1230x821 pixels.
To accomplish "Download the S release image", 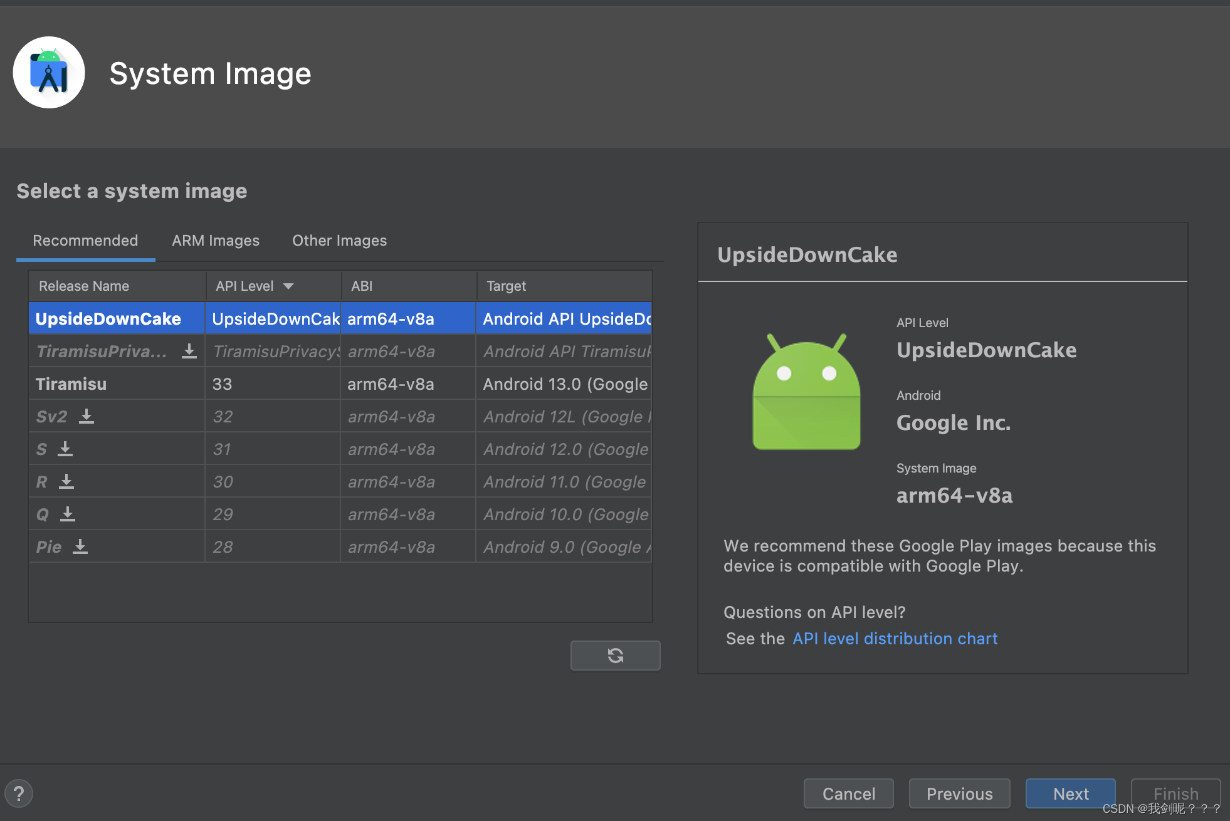I will coord(65,449).
